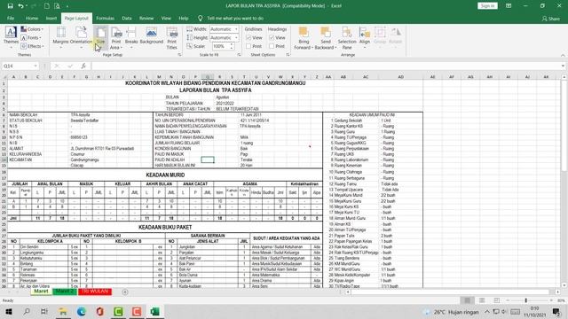
Task: Open Windows taskbar search
Action: [x=27, y=312]
